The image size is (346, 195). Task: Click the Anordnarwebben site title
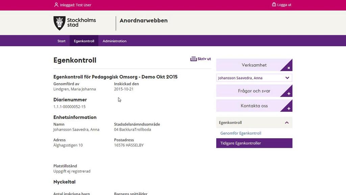(144, 21)
